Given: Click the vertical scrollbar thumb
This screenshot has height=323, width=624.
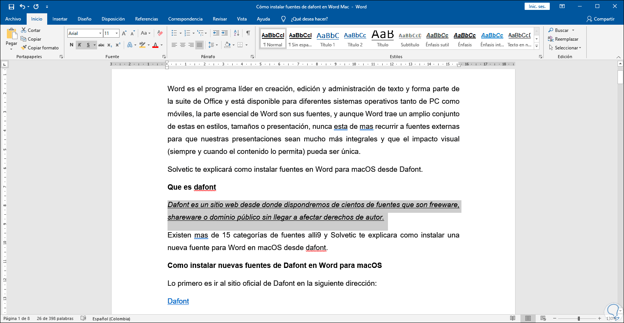Looking at the screenshot, I should [620, 77].
